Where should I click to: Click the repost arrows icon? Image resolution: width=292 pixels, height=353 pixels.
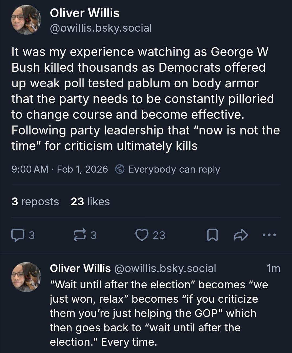80,235
